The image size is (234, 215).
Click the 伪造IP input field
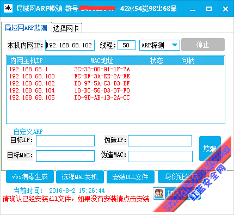point(160,140)
